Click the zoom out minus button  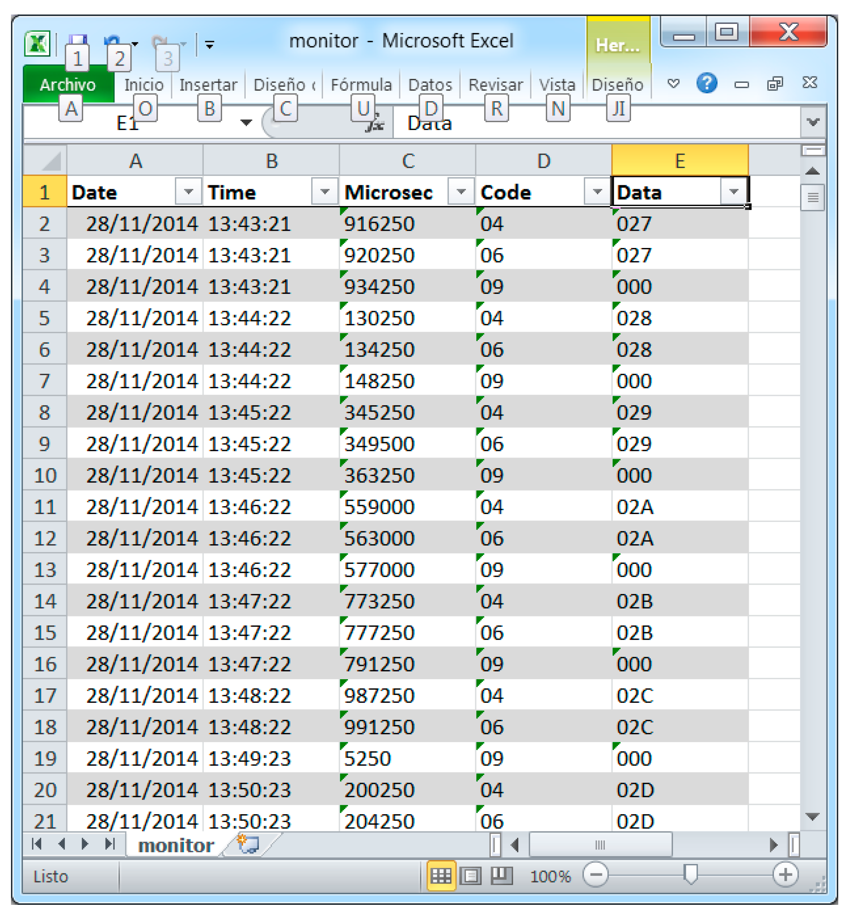tap(595, 874)
